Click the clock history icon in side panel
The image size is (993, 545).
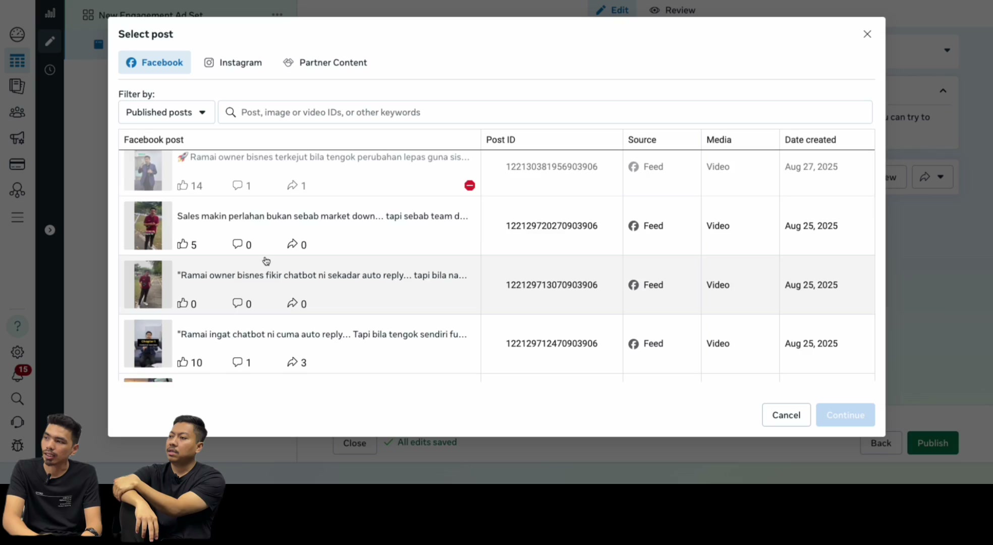(49, 70)
